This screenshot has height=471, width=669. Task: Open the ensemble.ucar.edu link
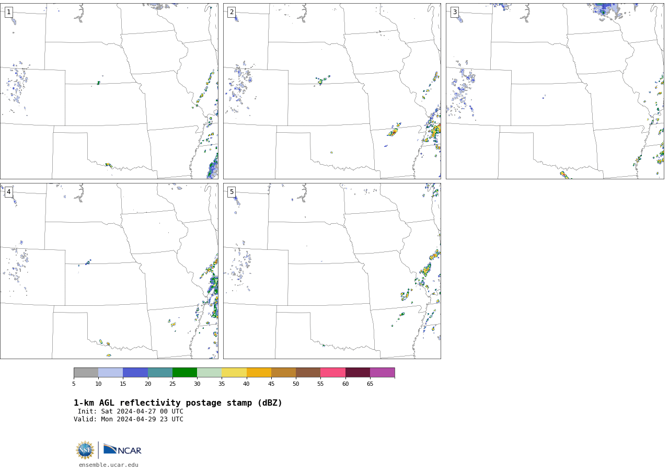pos(109,465)
